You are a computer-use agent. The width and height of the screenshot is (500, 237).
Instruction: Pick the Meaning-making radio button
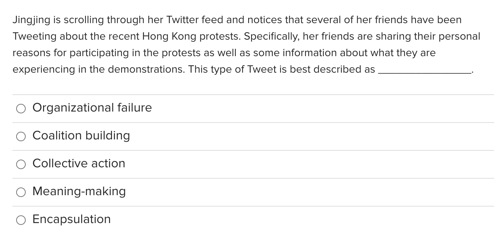point(21,192)
